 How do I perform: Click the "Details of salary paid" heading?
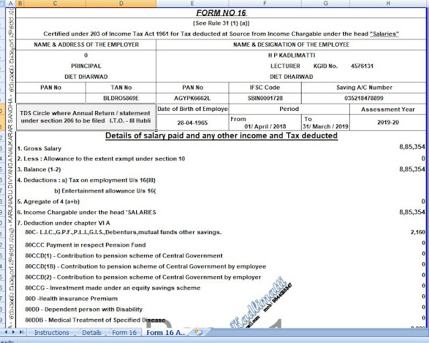pyautogui.click(x=221, y=136)
